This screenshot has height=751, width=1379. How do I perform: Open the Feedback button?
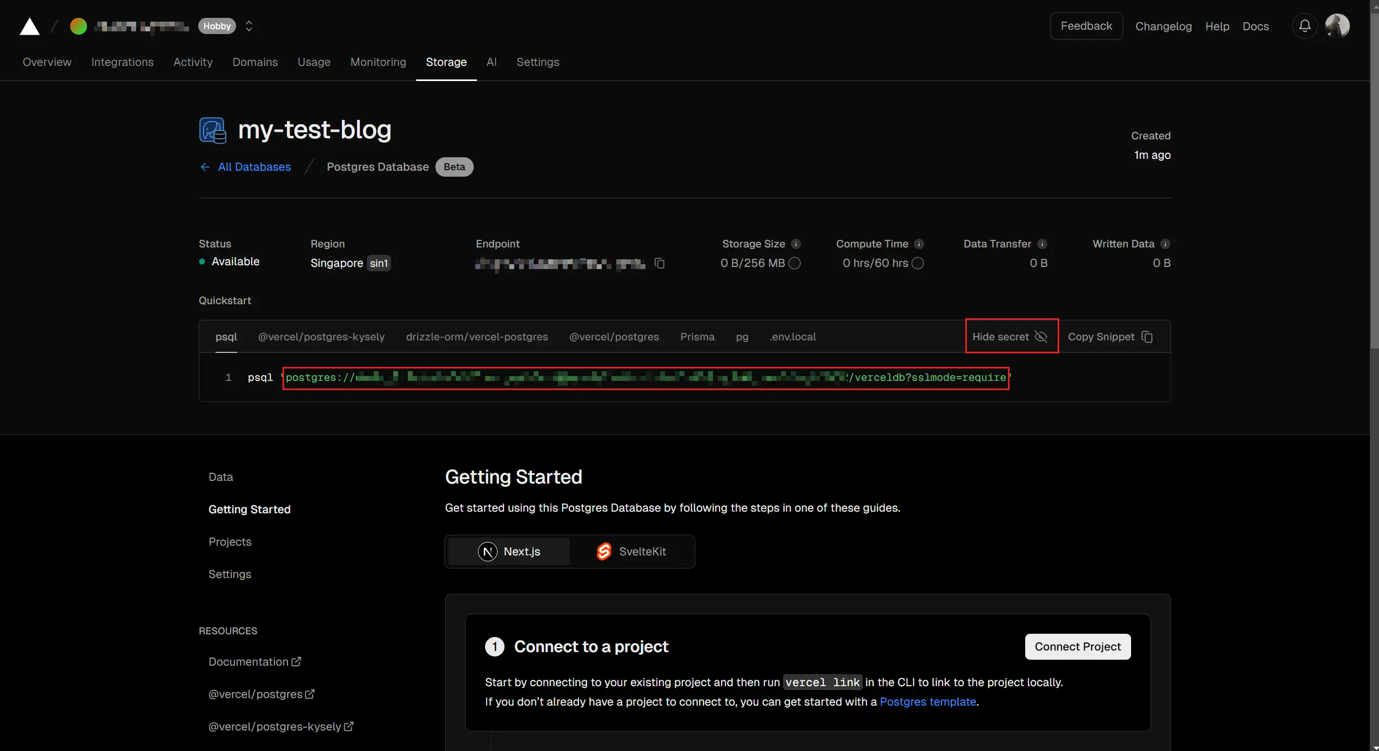point(1086,26)
